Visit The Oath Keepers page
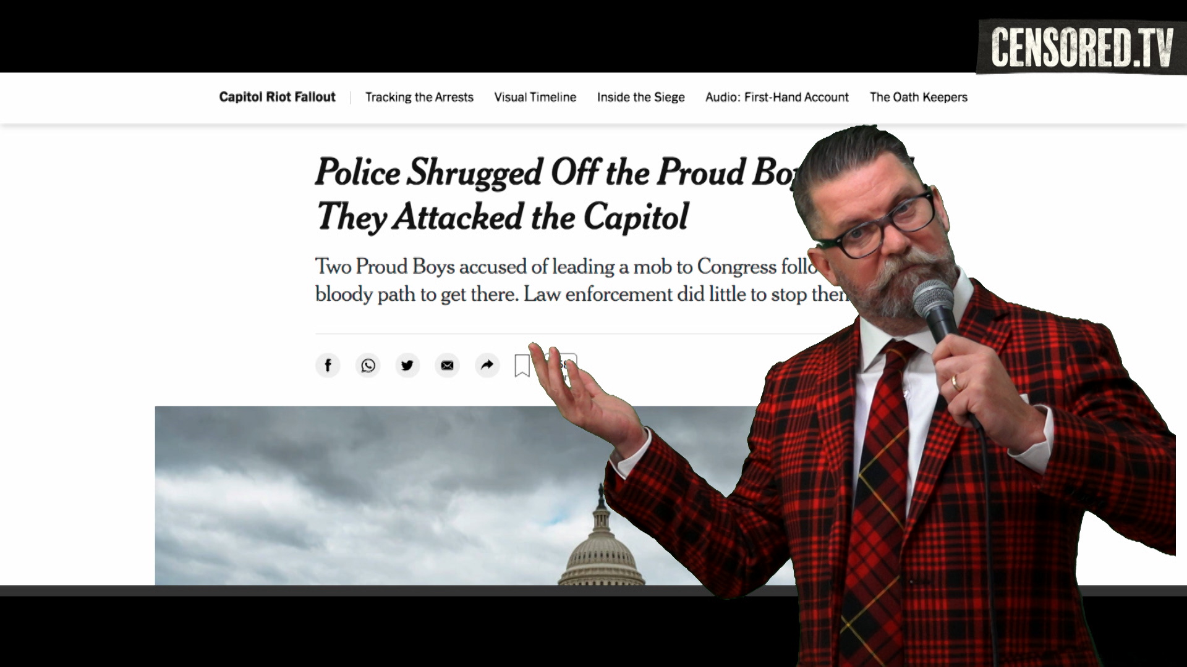The height and width of the screenshot is (667, 1187). (918, 97)
